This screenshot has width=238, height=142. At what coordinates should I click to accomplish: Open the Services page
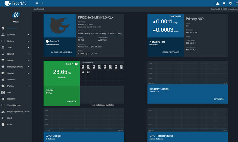coord(11,79)
